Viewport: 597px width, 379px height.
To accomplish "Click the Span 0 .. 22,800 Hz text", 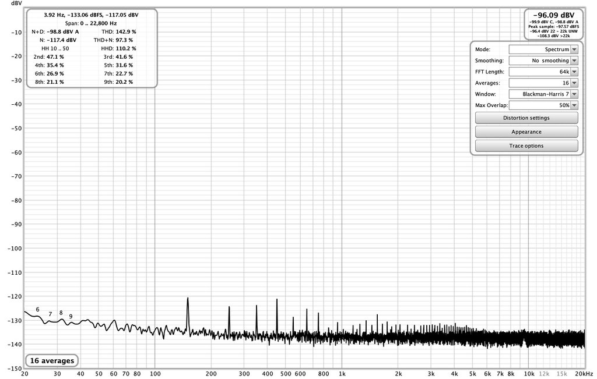I will (91, 23).
